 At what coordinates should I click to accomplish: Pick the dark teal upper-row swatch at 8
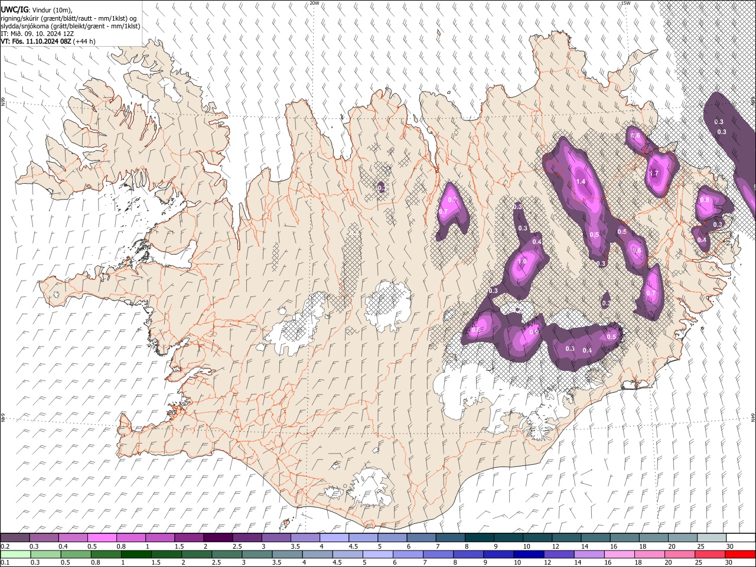479,538
